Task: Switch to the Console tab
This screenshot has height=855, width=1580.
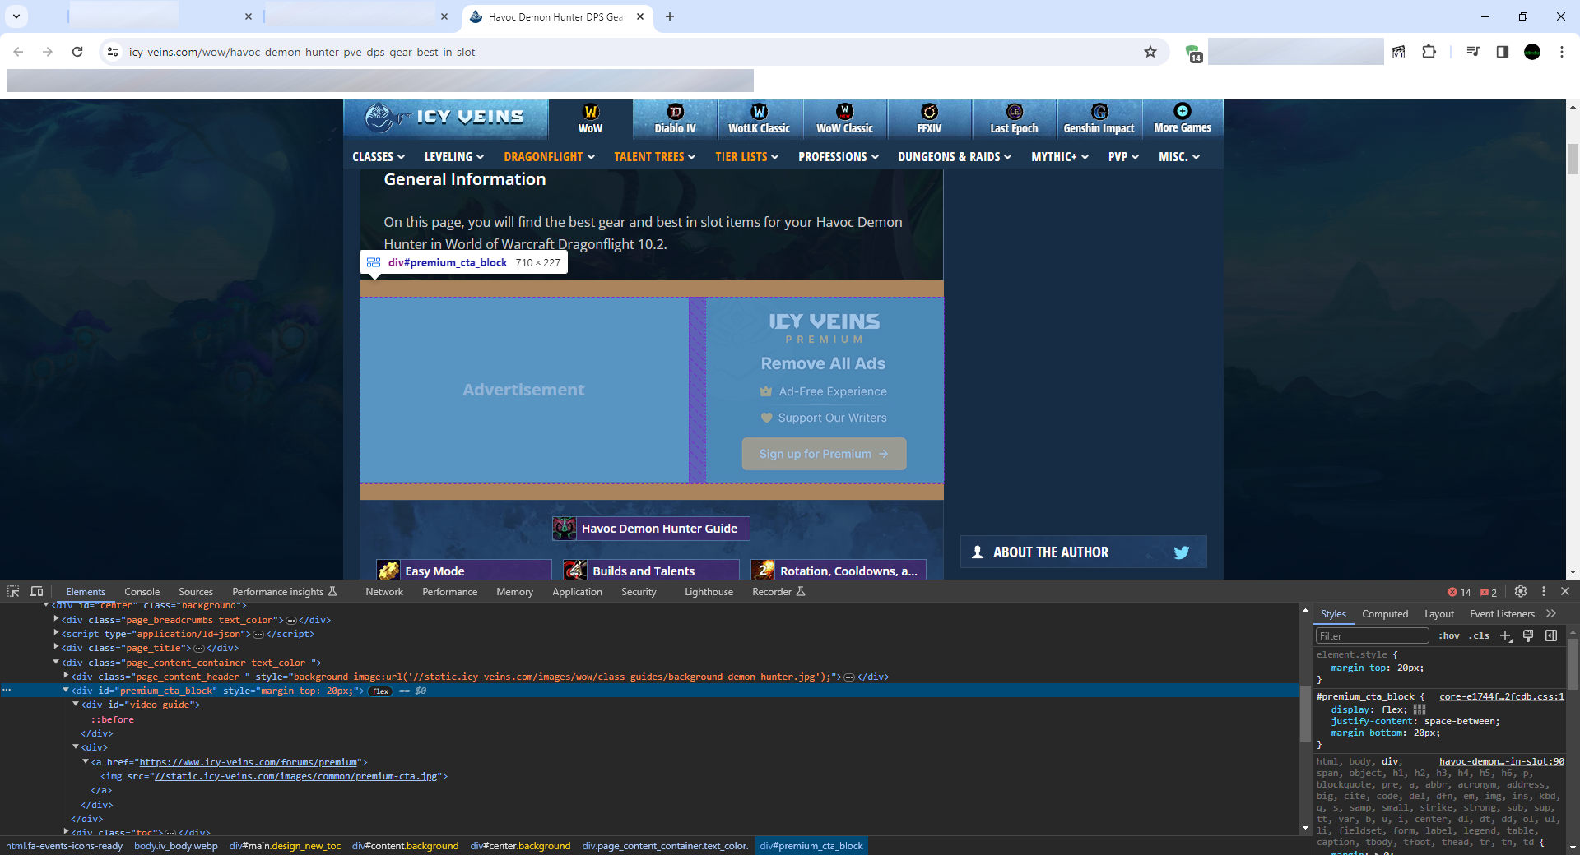Action: coord(142,592)
